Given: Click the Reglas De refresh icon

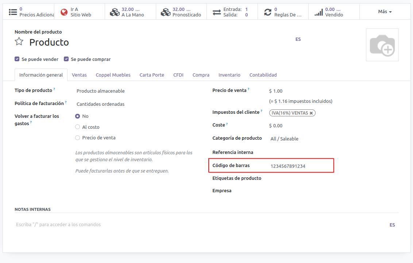Looking at the screenshot, I should point(268,12).
